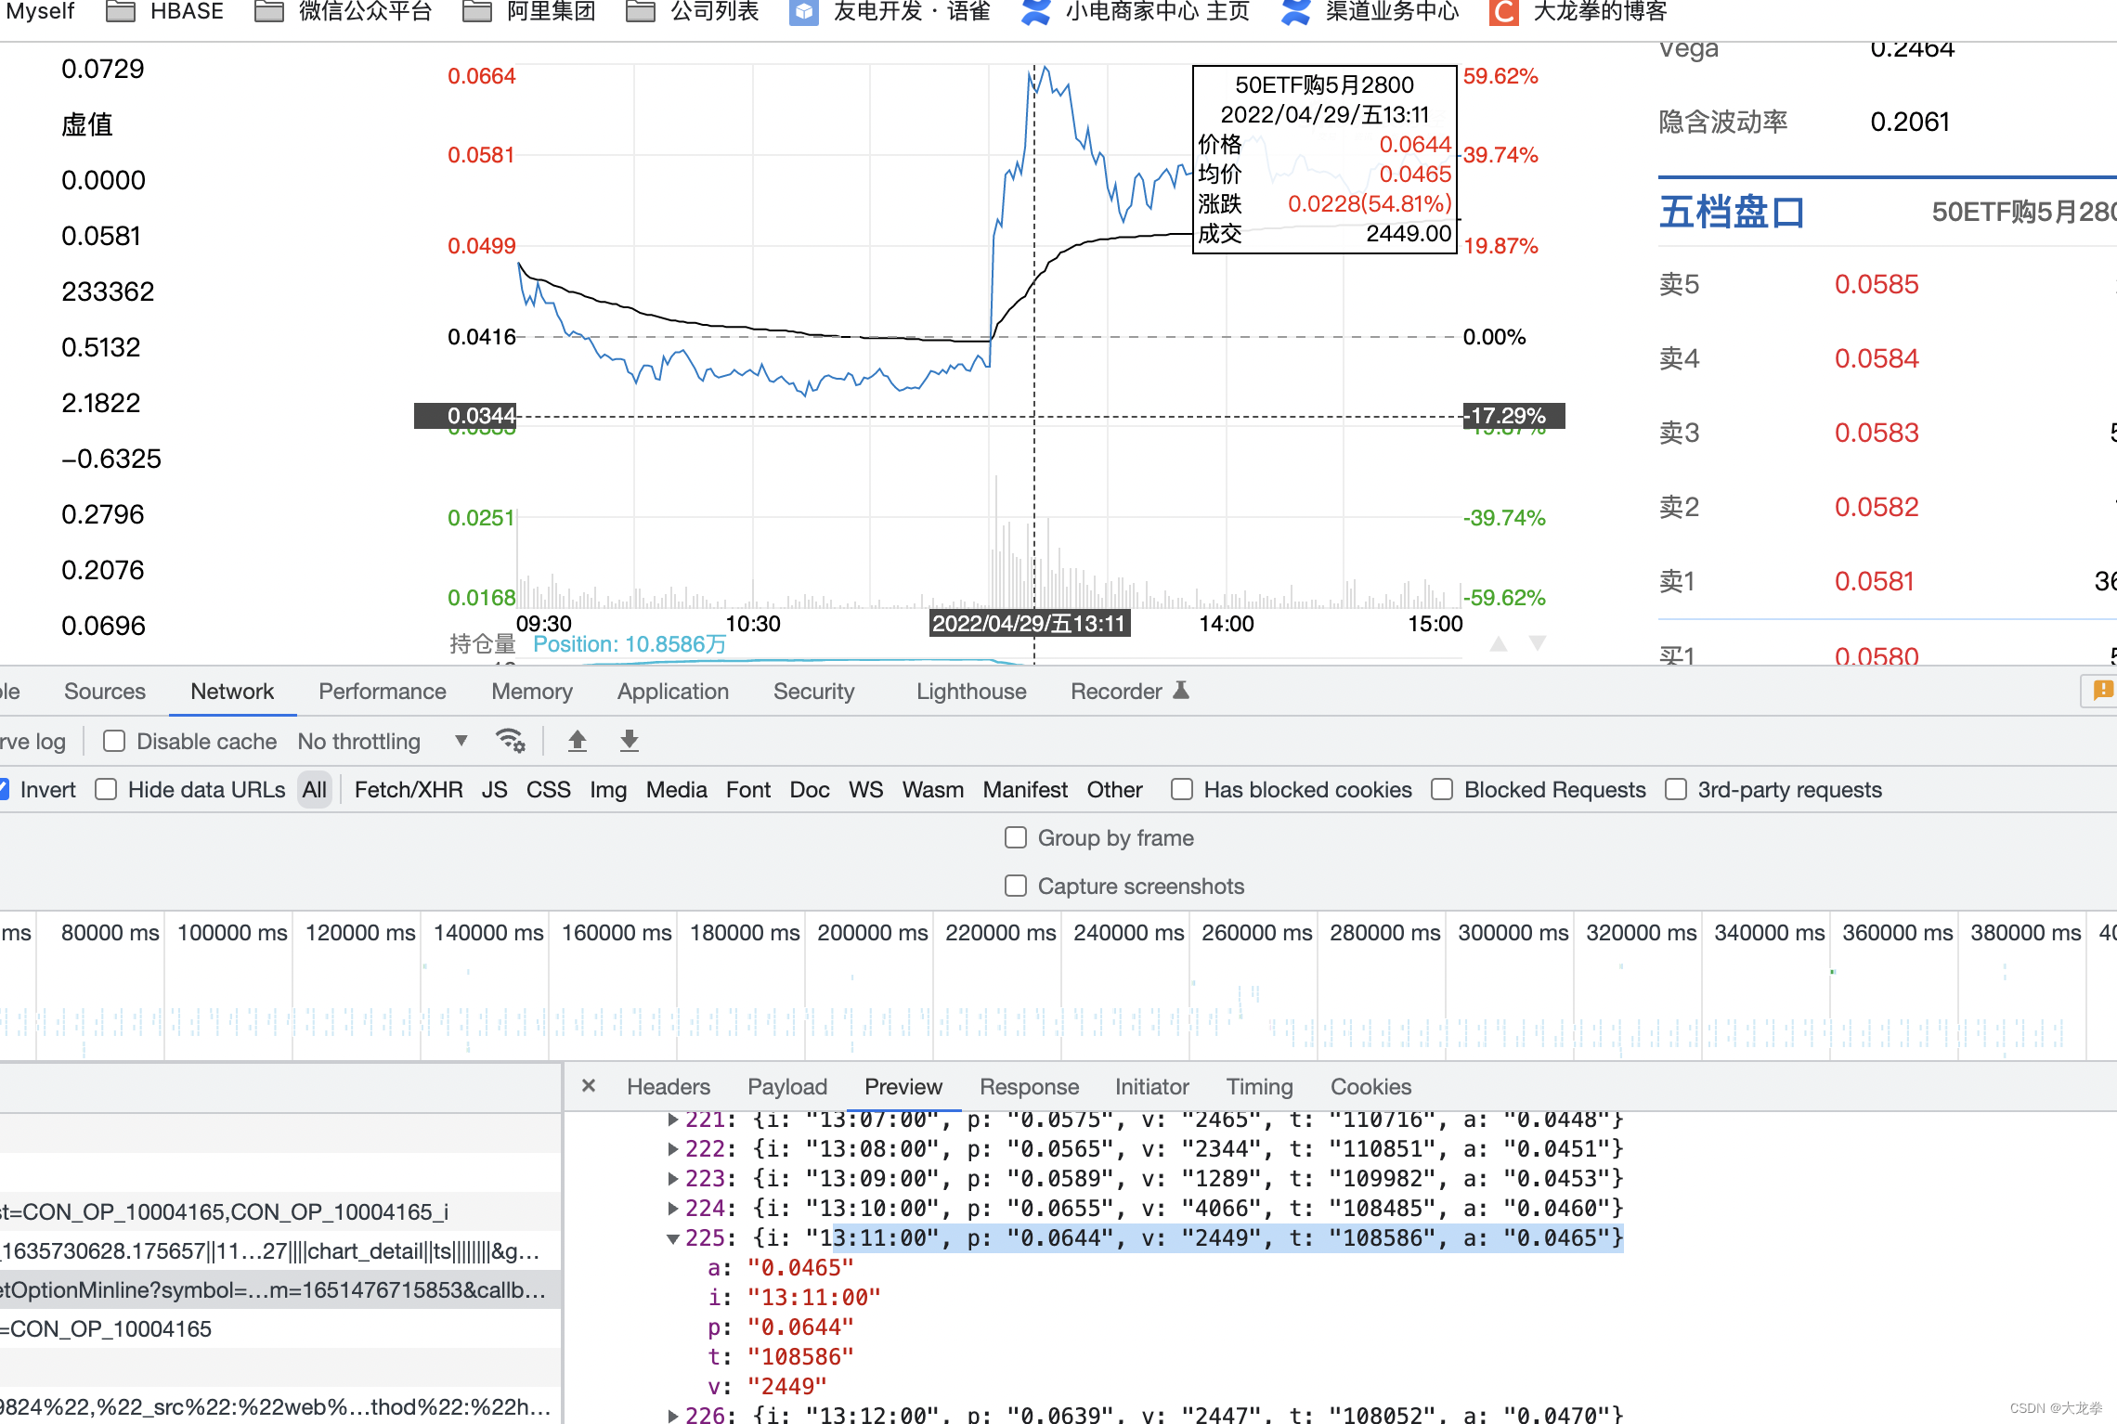Open the Payload tab of request
Image resolution: width=2117 pixels, height=1424 pixels.
tap(787, 1086)
